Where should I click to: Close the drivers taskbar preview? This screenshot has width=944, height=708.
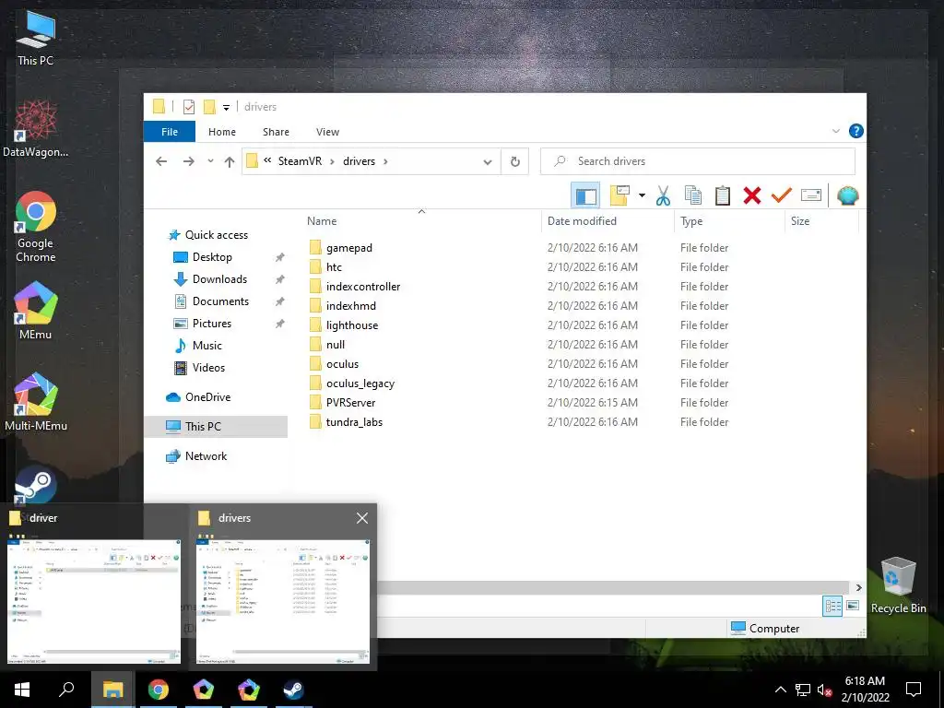pyautogui.click(x=361, y=518)
